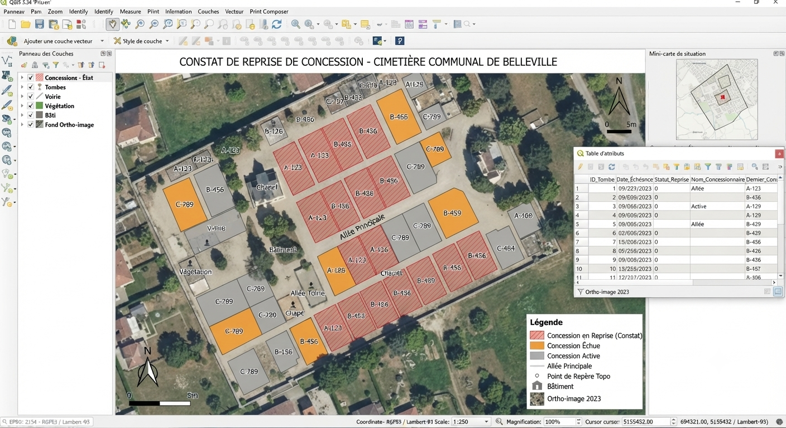Image resolution: width=786 pixels, height=428 pixels.
Task: Click the orange Concession Échue legend swatch
Action: tap(536, 346)
